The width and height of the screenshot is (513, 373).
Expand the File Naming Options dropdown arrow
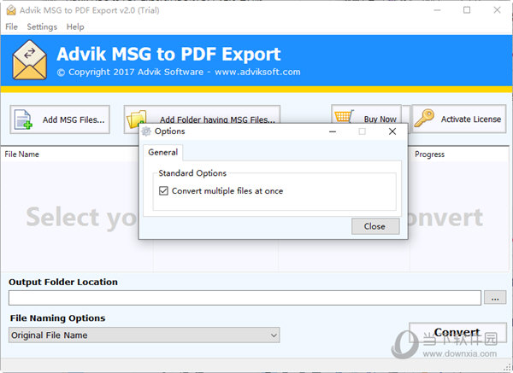pos(274,335)
